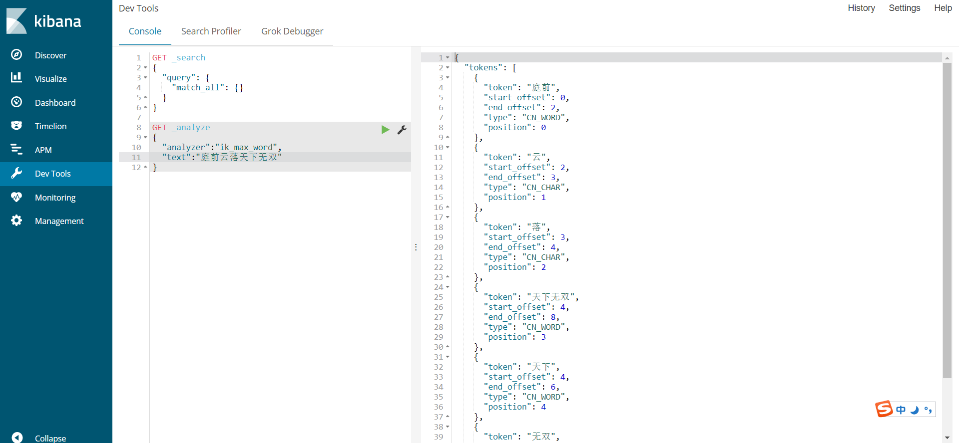Toggle the punctuation mode icon in IME bar
The width and height of the screenshot is (959, 443).
coord(928,410)
